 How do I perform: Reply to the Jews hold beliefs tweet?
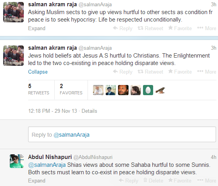click(x=123, y=72)
